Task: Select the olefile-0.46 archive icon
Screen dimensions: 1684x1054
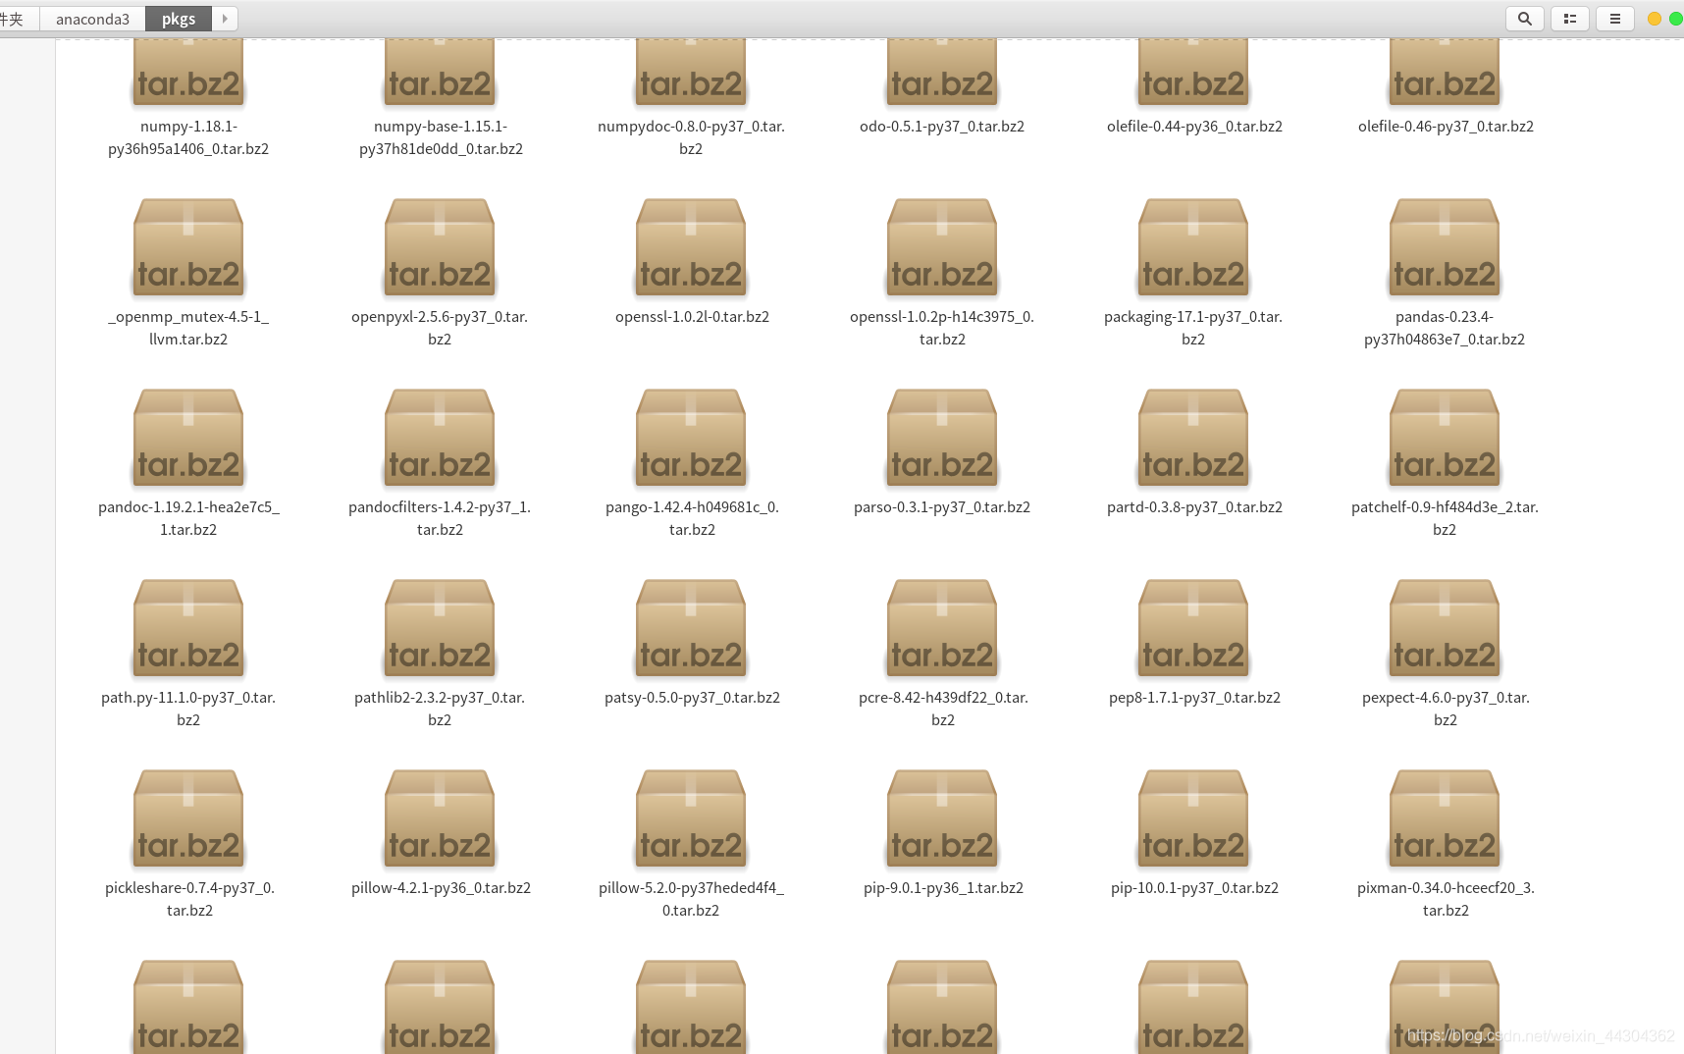Action: point(1445,73)
